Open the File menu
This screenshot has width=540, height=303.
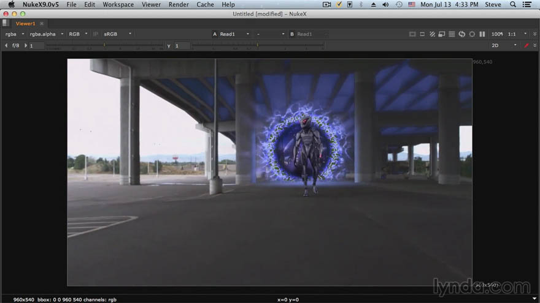pos(71,4)
